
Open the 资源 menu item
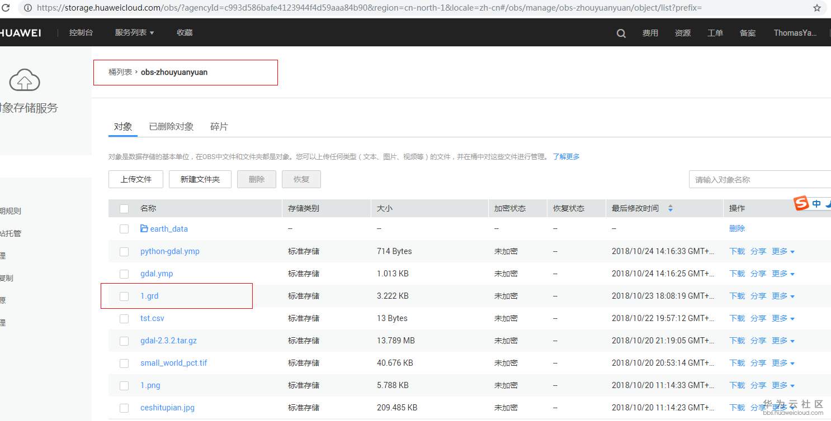tap(683, 33)
